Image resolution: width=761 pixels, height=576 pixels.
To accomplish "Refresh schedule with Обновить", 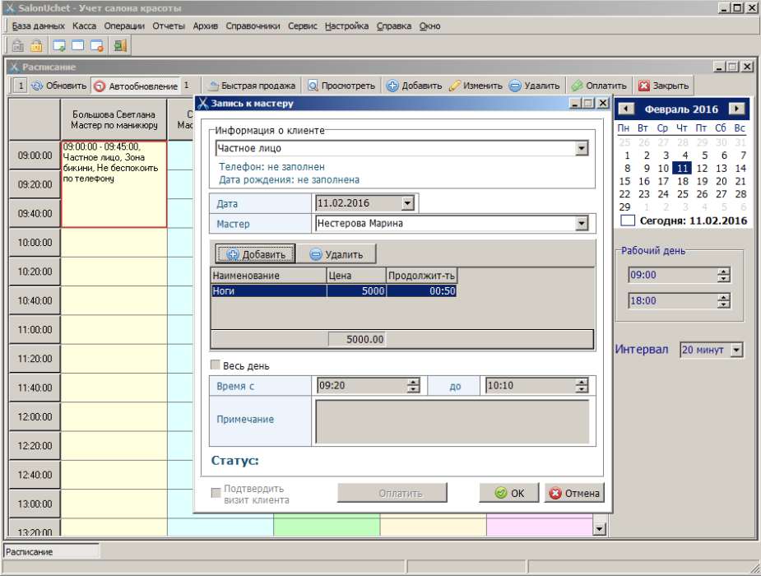I will click(59, 86).
